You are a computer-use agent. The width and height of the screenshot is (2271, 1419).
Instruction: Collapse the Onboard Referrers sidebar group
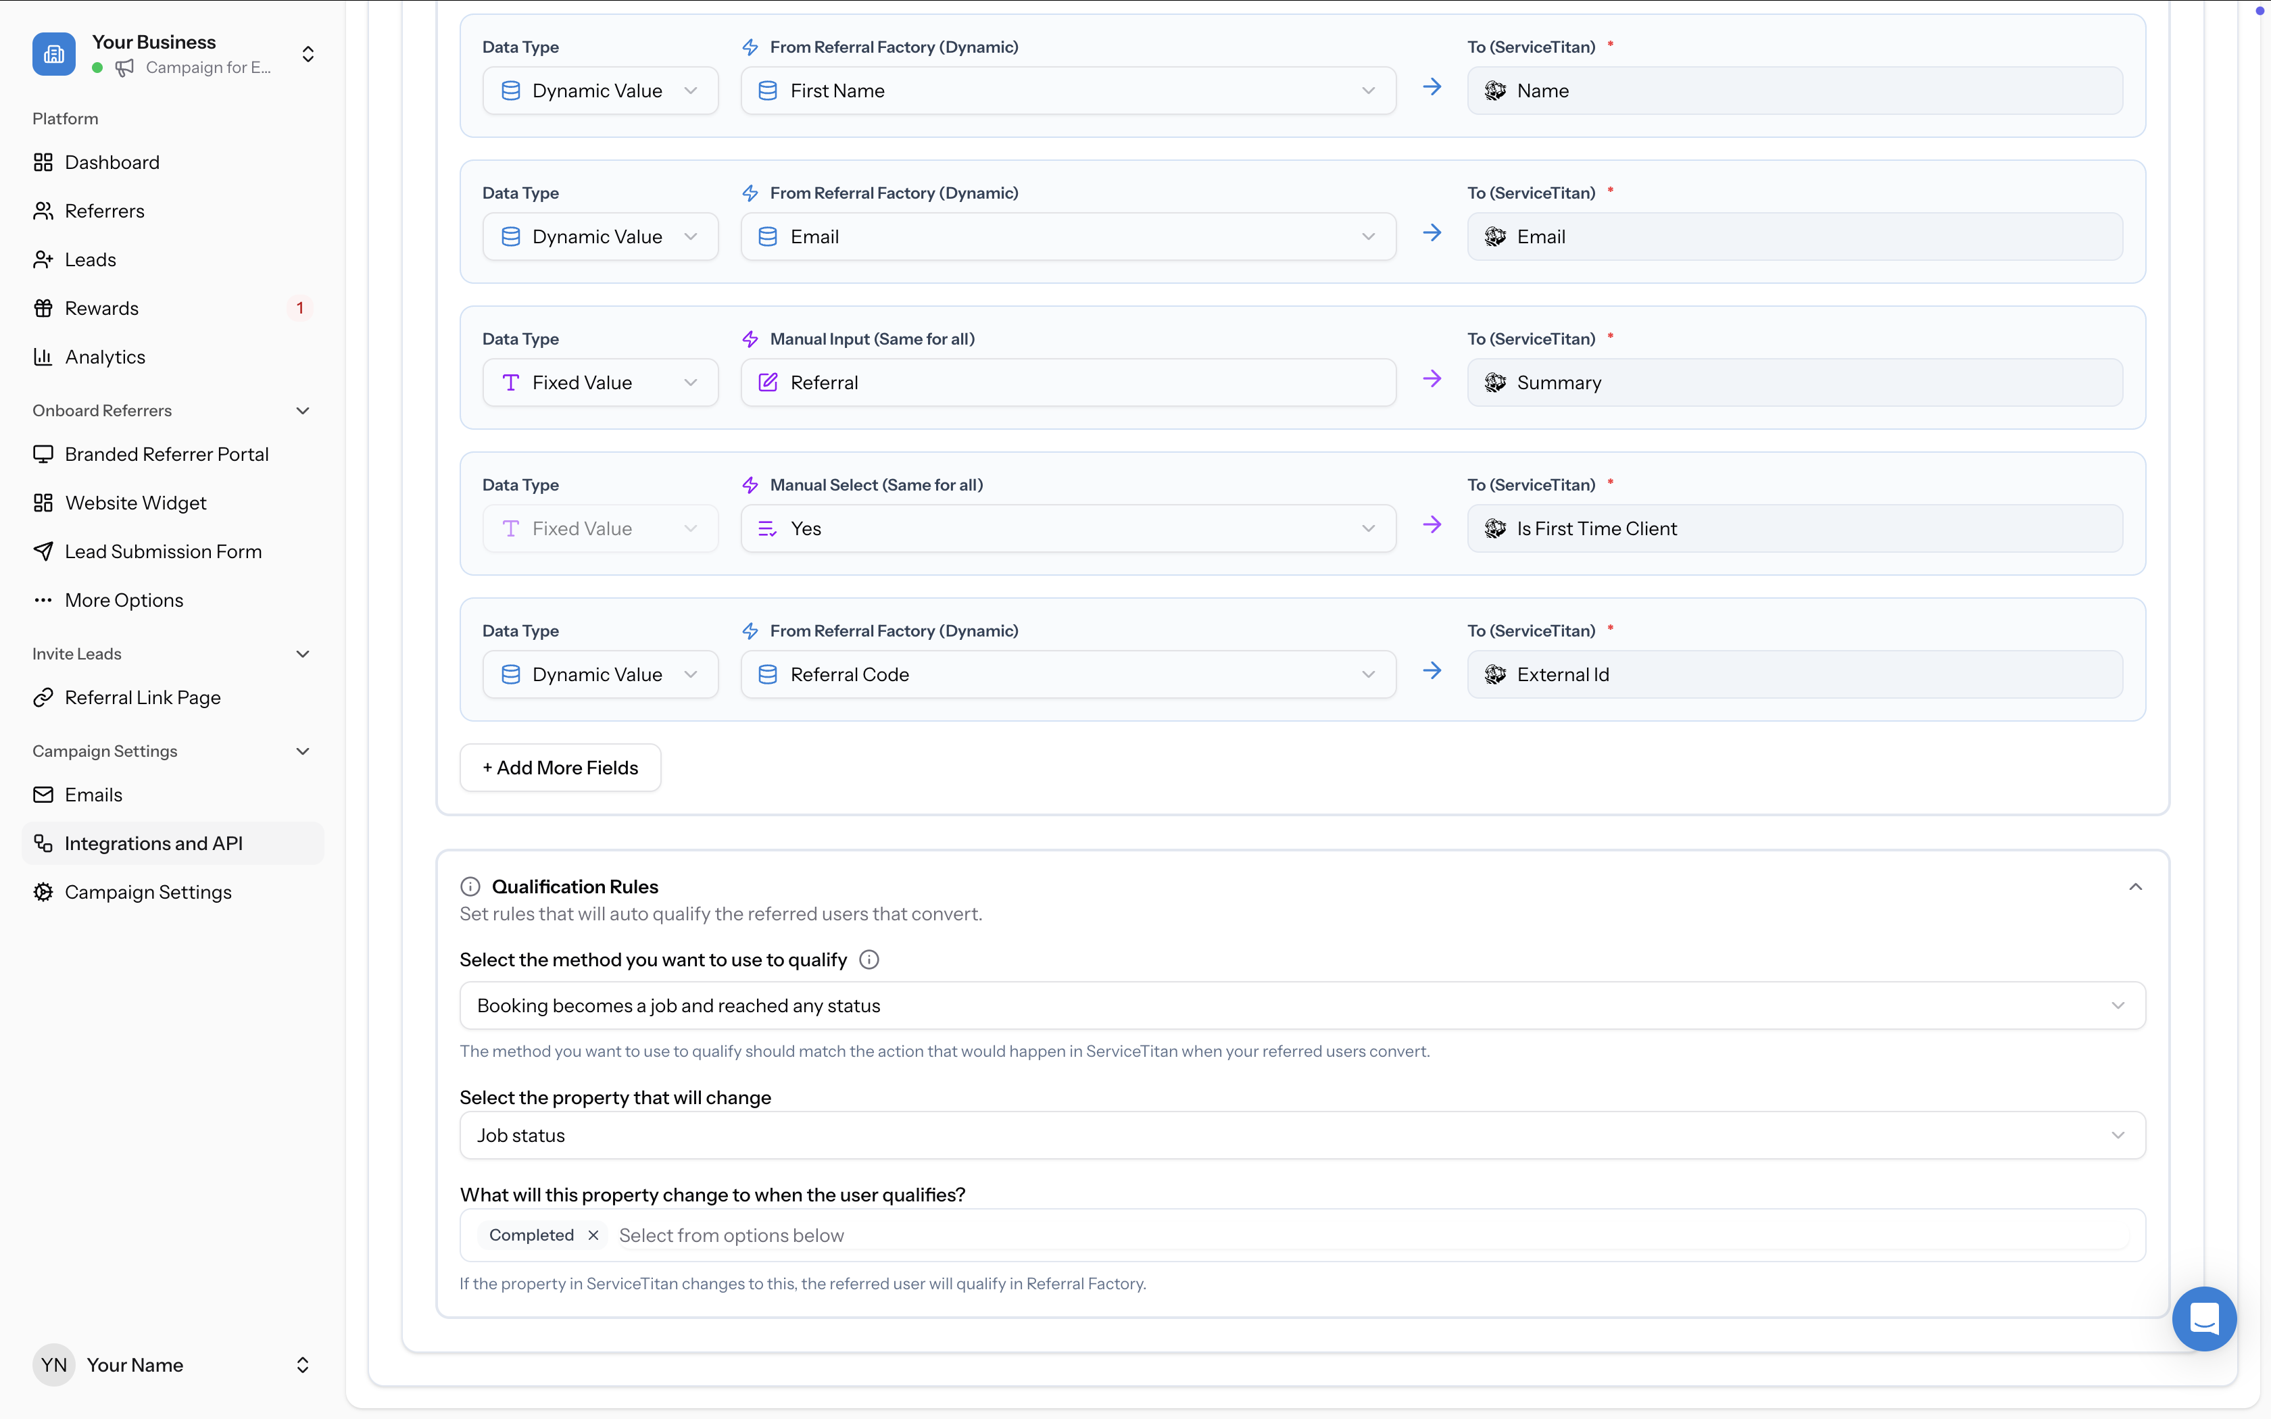point(302,410)
